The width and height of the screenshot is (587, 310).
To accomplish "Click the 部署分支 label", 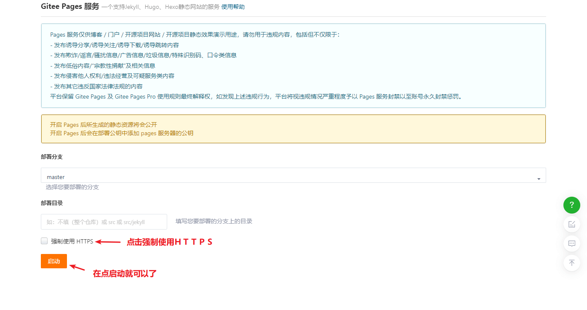I will [52, 157].
